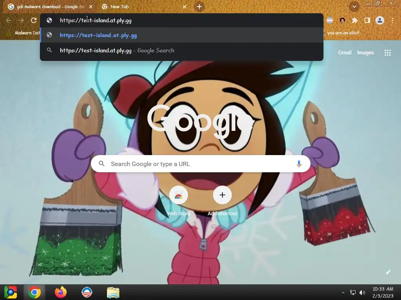Click the striped flag extension icon
The image size is (401, 300).
click(x=330, y=20)
